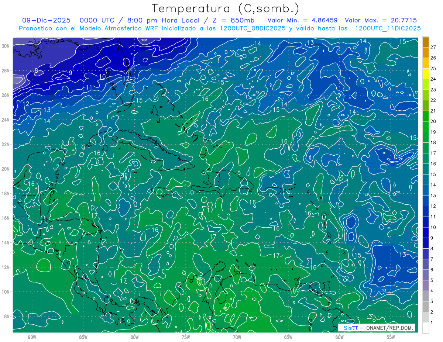Click "Valor Max. = 20.7715" text
This screenshot has height=342, width=443.
380,20
